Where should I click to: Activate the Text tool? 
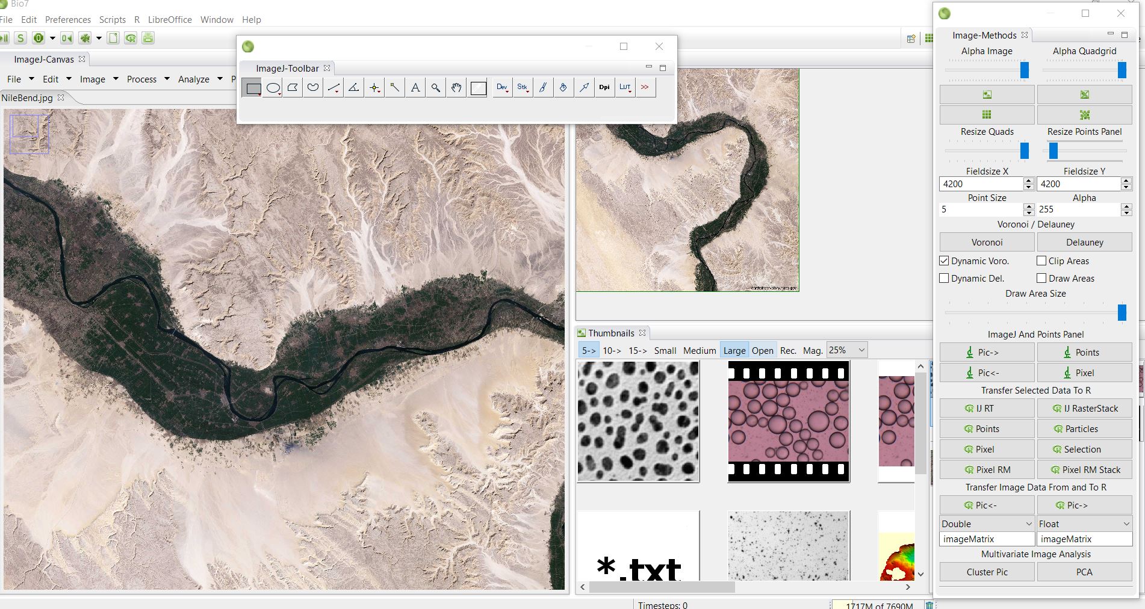click(415, 88)
